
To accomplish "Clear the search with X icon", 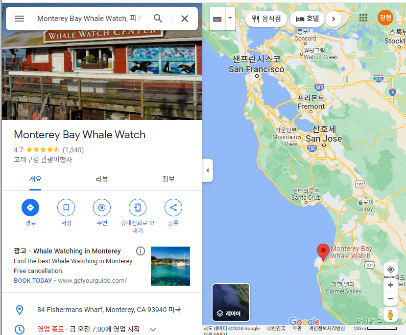I will pyautogui.click(x=185, y=19).
